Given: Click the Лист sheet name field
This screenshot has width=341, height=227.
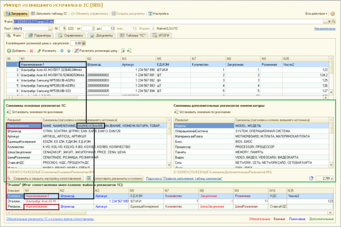Looking at the screenshot, I should pyautogui.click(x=31, y=28).
